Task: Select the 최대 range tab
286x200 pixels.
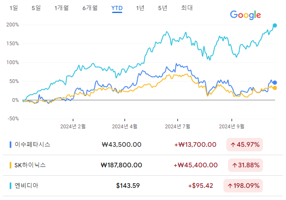Action: pyautogui.click(x=187, y=8)
